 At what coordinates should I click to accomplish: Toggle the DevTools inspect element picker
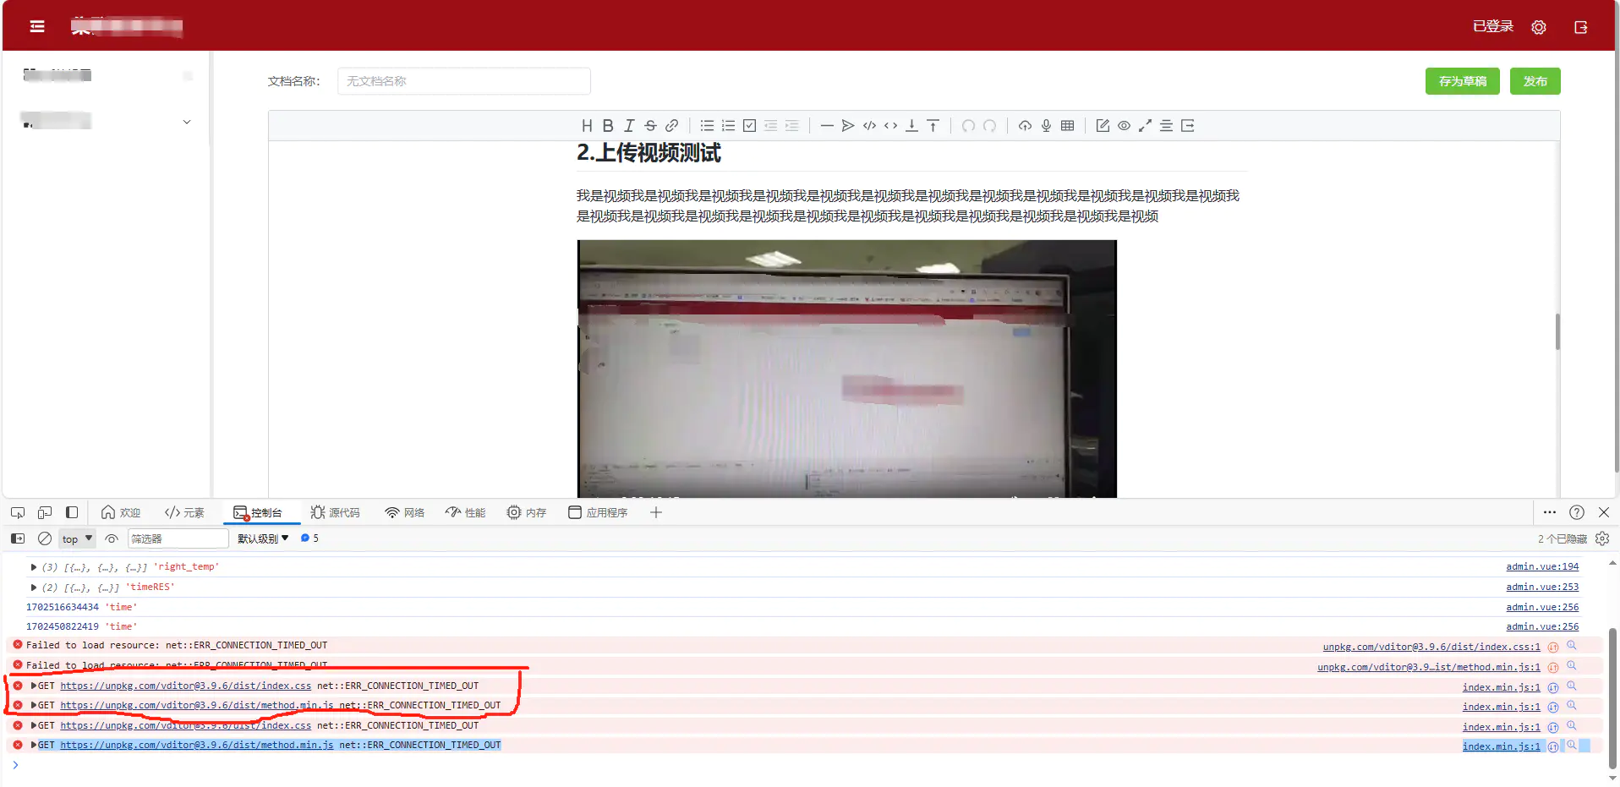point(18,512)
